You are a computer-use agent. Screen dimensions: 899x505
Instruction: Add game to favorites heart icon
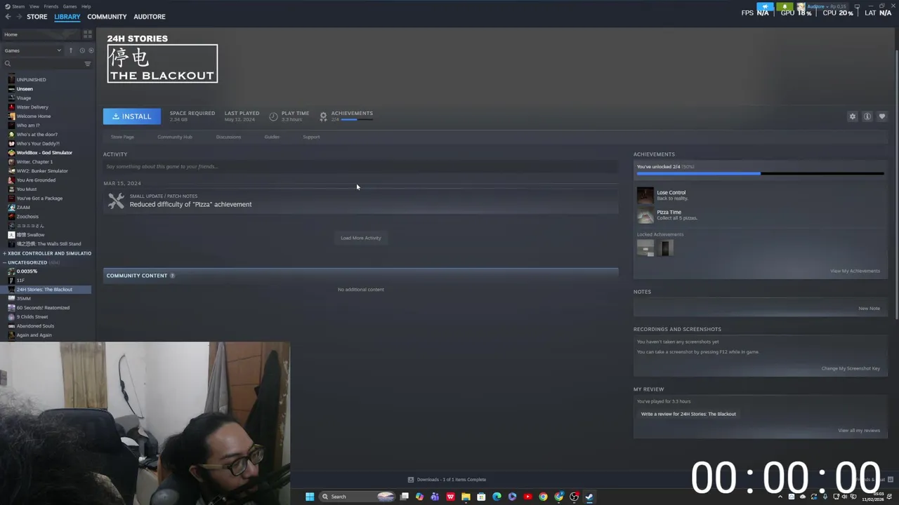pyautogui.click(x=882, y=116)
